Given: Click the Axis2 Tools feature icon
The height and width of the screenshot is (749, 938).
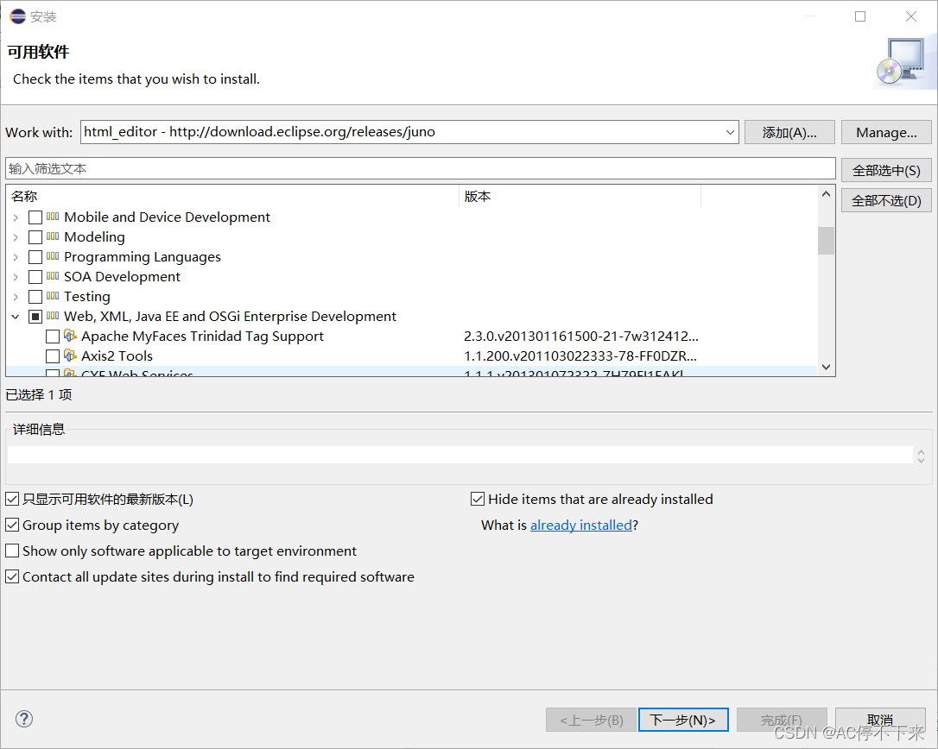Looking at the screenshot, I should pos(70,355).
